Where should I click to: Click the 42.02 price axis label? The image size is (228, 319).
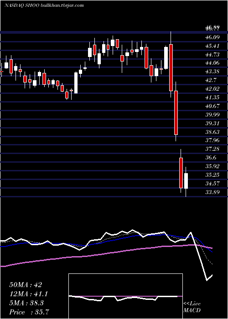212,89
